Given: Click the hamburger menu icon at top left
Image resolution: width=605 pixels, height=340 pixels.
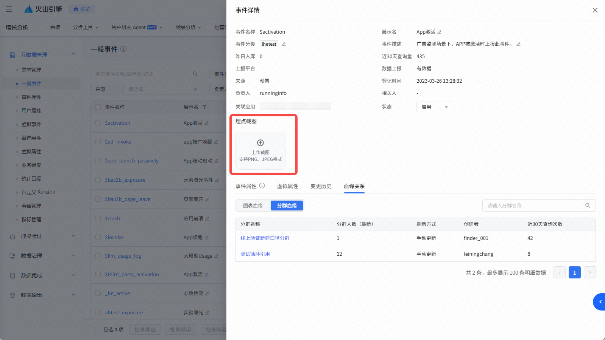Looking at the screenshot, I should coord(9,9).
